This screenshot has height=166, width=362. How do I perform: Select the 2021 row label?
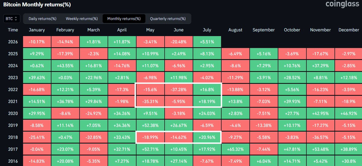tap(13, 102)
